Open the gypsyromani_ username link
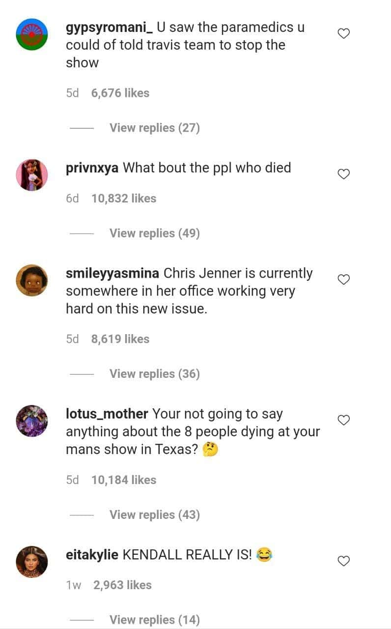 (x=109, y=28)
